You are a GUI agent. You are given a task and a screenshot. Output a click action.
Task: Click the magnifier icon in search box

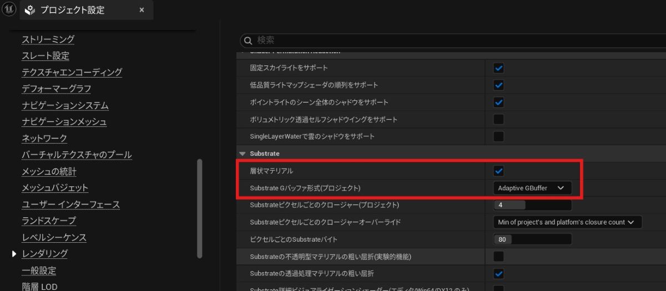pos(248,40)
